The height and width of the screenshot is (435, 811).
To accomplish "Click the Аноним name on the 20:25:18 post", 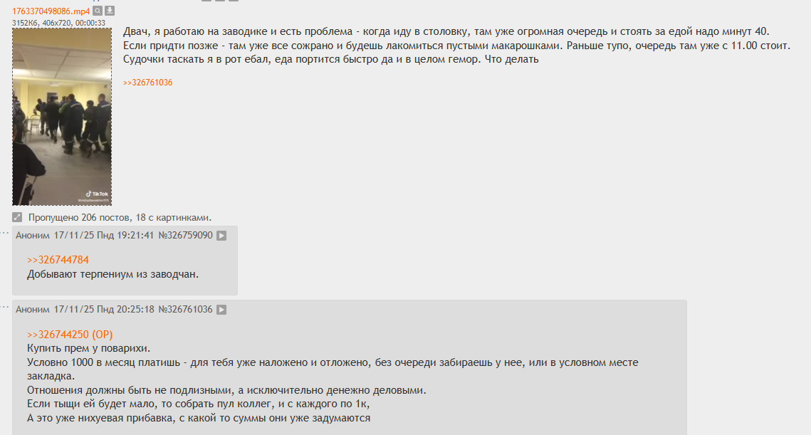I will [33, 310].
